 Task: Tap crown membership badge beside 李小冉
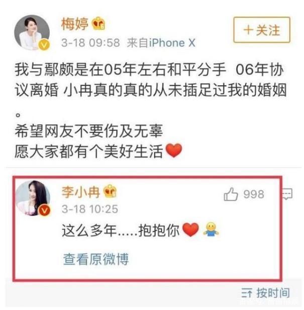110,191
